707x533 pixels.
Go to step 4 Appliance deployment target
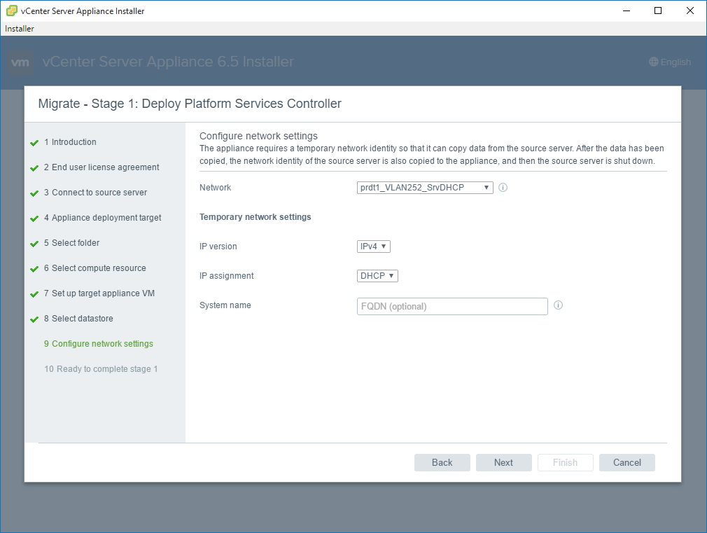click(x=106, y=218)
